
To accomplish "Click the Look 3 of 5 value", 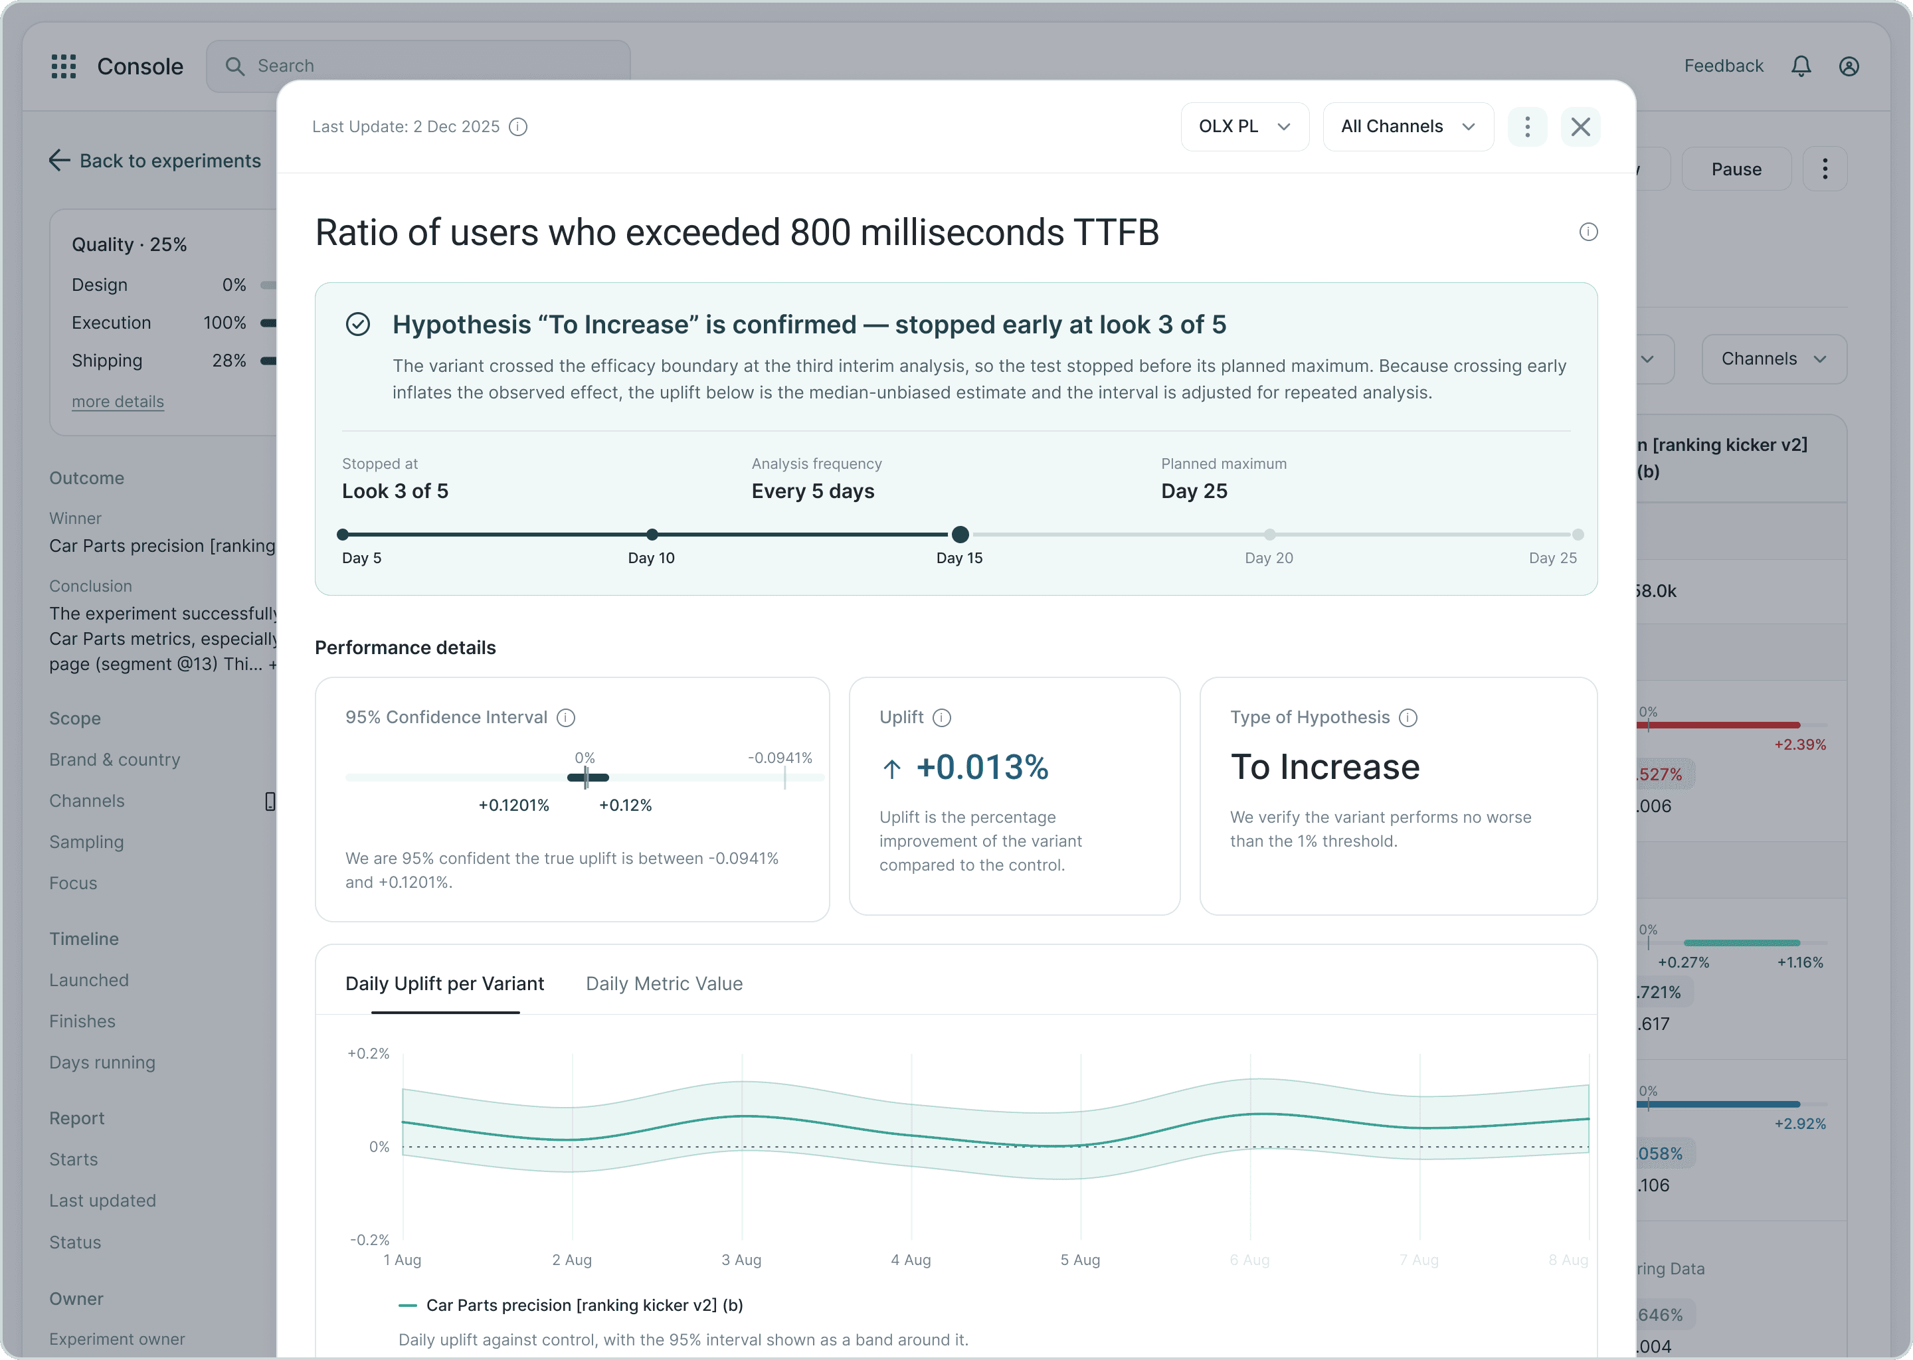I will [x=395, y=491].
